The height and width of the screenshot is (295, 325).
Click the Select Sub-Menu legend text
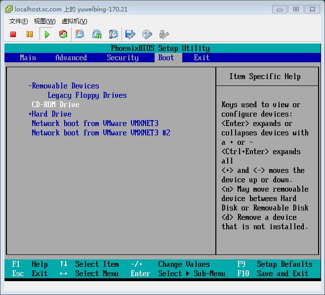pyautogui.click(x=192, y=274)
